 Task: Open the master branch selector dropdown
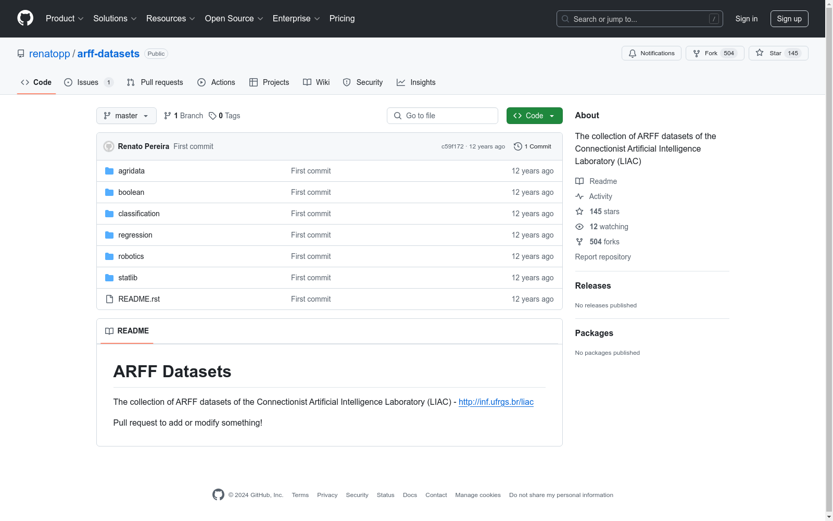coord(127,116)
